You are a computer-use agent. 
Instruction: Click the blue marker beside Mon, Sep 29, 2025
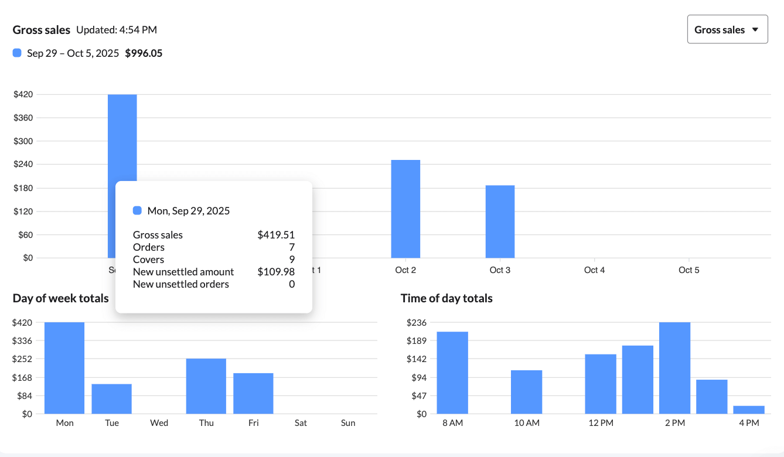pos(138,211)
